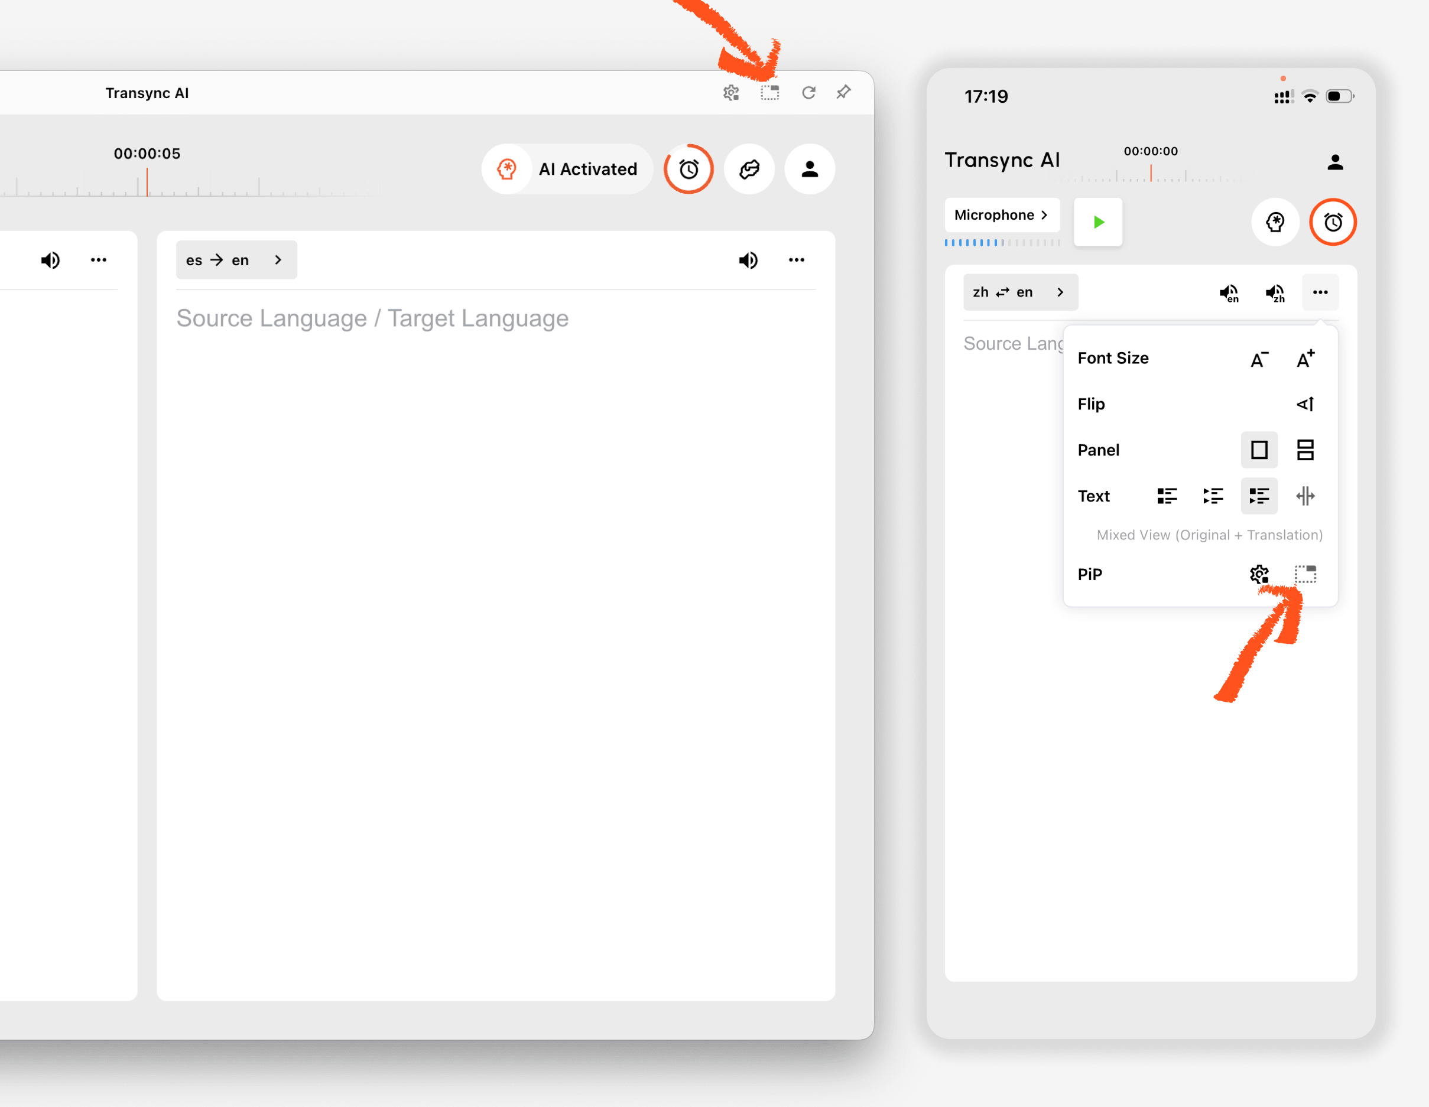The image size is (1429, 1107).
Task: Click the desktop Transync AI window title
Action: (x=147, y=93)
